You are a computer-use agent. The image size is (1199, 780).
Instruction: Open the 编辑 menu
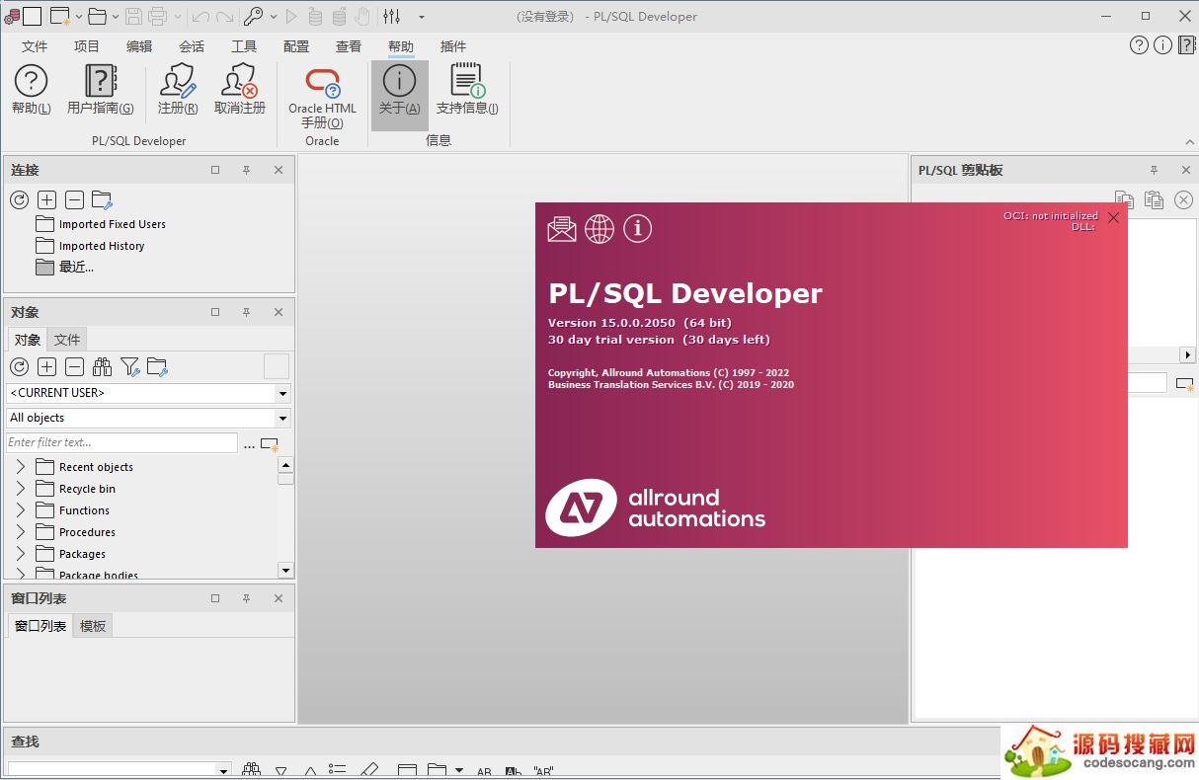point(139,46)
